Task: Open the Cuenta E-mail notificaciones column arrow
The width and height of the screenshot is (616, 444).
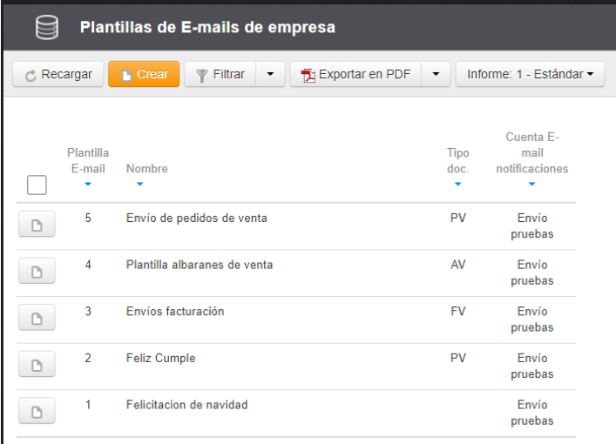Action: (x=531, y=185)
